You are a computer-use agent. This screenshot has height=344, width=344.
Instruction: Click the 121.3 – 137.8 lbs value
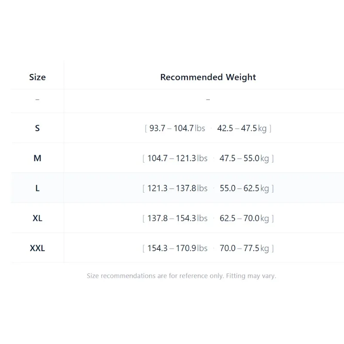click(177, 188)
